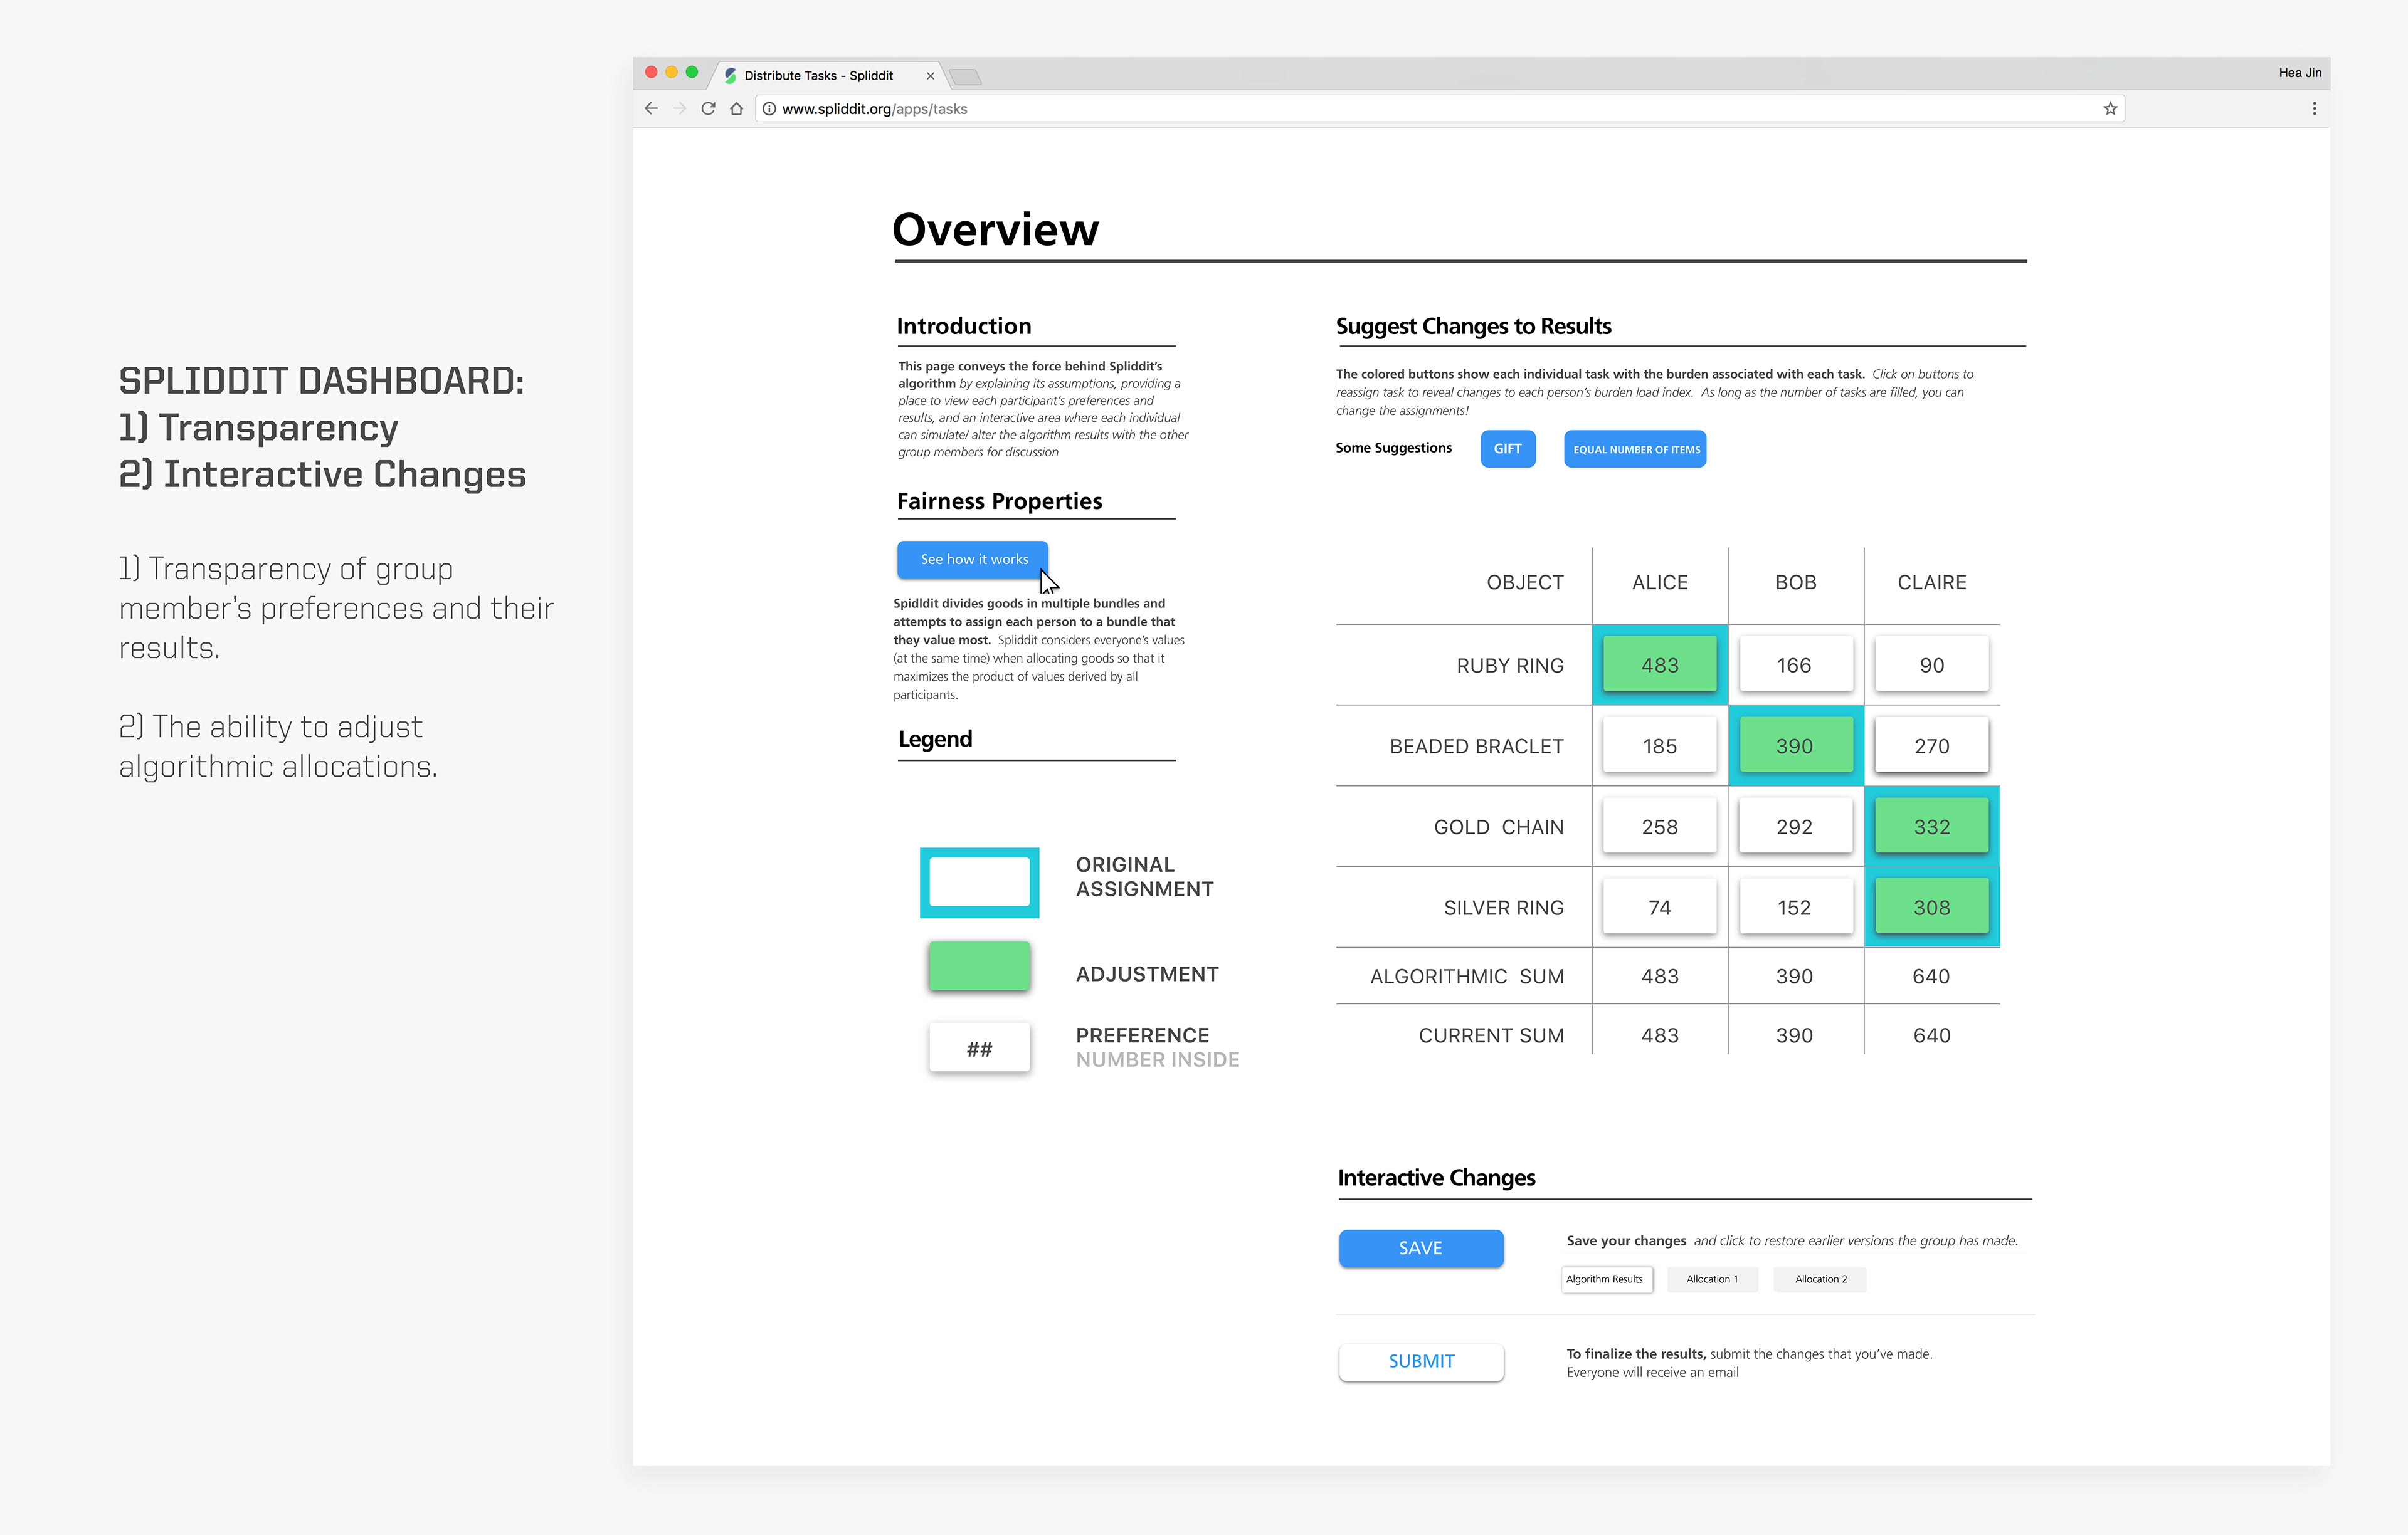
Task: Click the BOB column header
Action: coord(1796,583)
